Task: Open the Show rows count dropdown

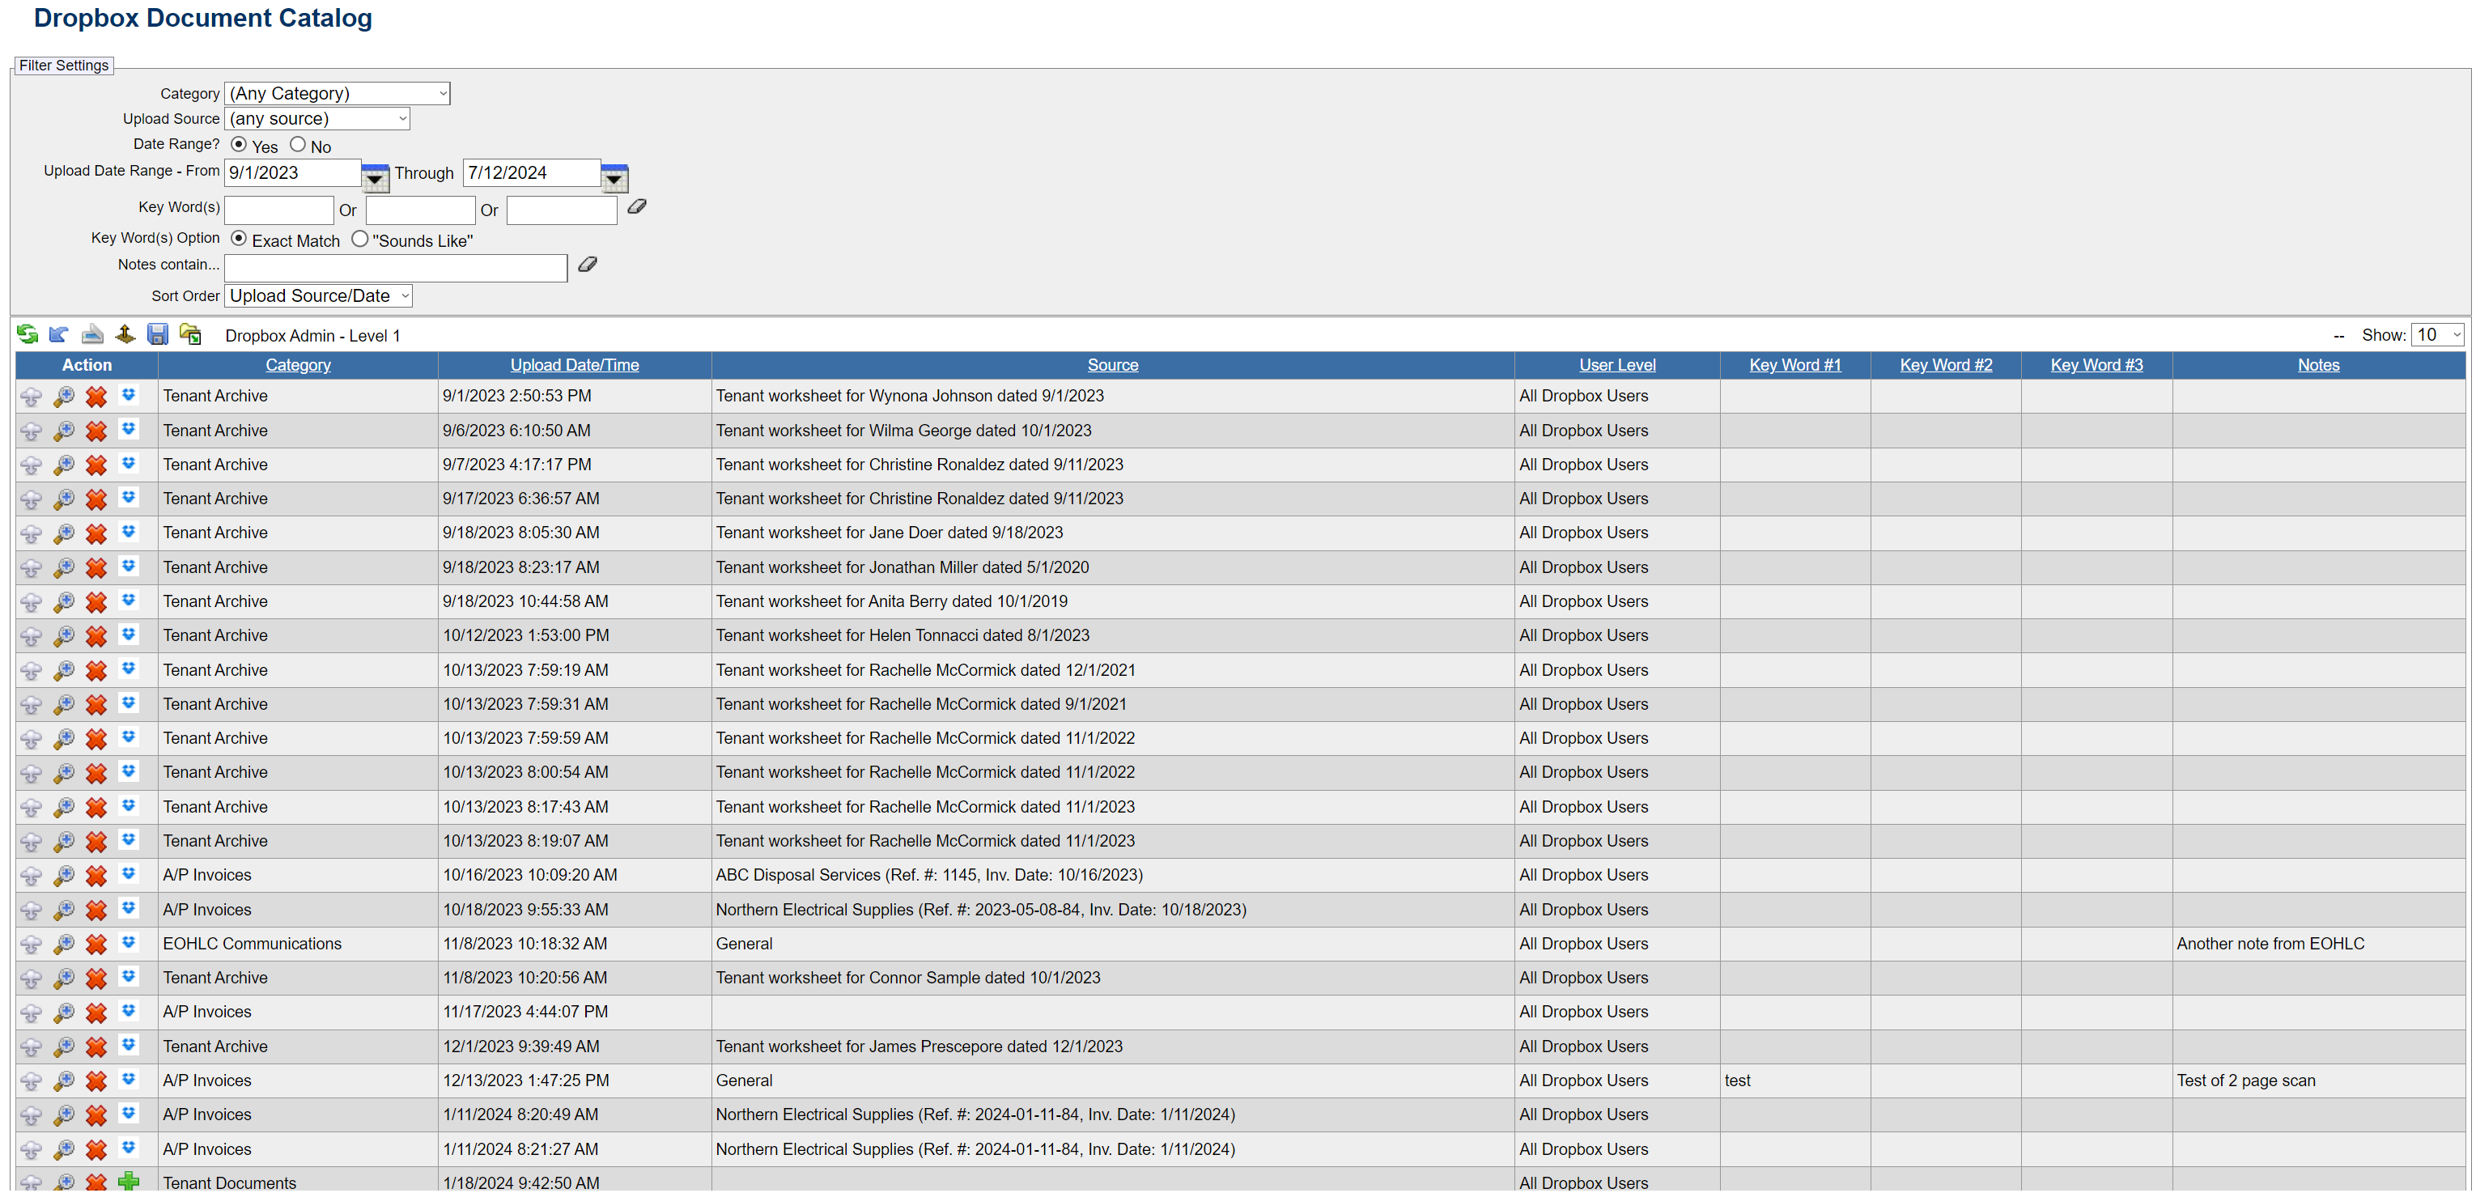Action: [x=2436, y=334]
